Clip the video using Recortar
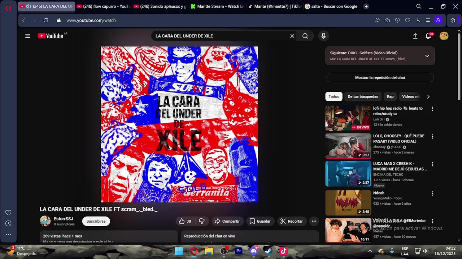 pyautogui.click(x=292, y=221)
